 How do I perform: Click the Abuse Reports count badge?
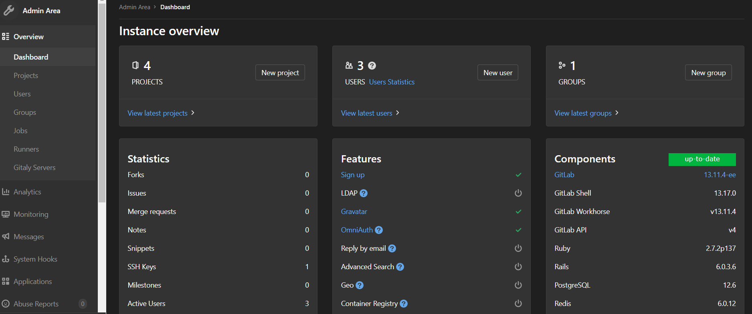pyautogui.click(x=83, y=304)
